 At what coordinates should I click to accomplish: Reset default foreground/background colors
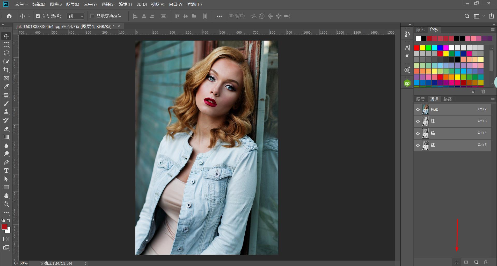(x=3, y=220)
